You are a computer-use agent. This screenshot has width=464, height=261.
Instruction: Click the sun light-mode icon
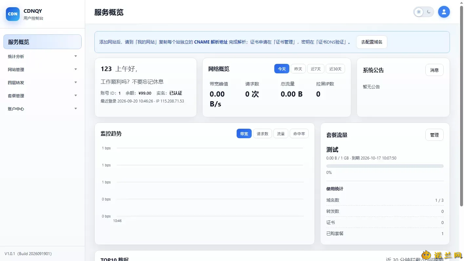(418, 12)
